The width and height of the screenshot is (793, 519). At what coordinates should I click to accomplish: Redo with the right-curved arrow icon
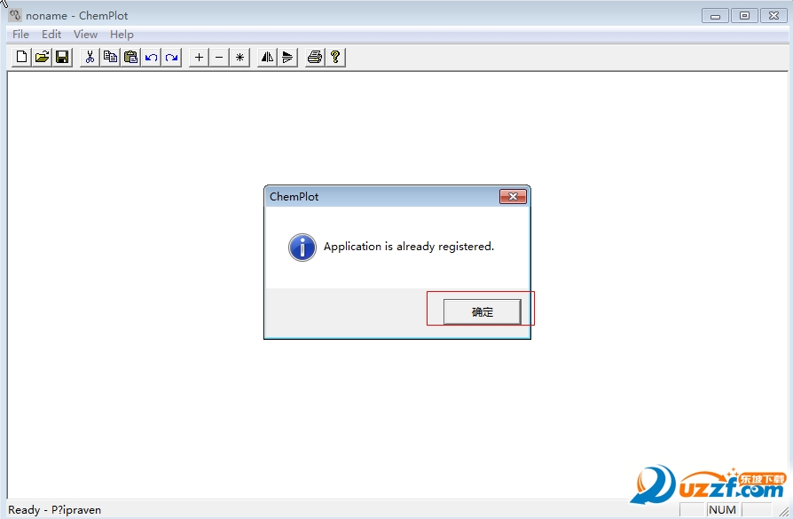172,58
